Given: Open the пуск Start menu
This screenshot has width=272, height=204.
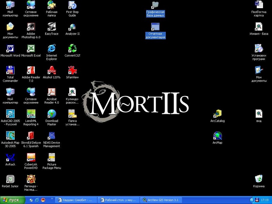Looking at the screenshot, I should point(13,200).
